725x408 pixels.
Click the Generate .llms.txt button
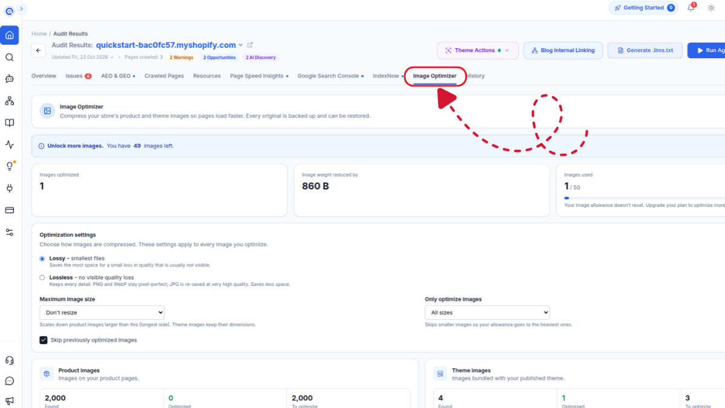pyautogui.click(x=645, y=50)
